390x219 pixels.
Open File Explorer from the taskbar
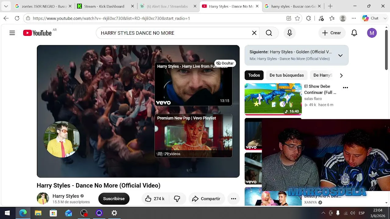(38, 213)
